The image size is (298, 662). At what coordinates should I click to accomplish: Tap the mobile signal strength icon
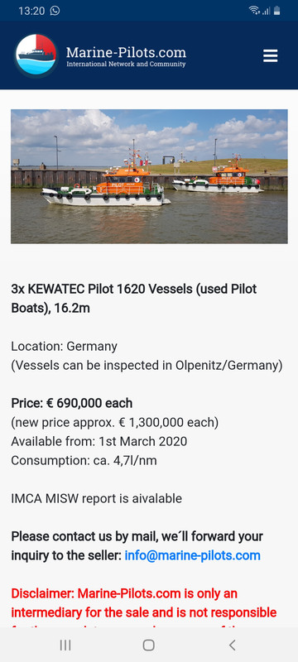[x=266, y=11]
